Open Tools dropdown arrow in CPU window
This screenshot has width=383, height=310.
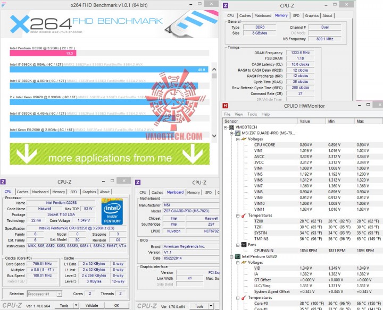click(76, 305)
